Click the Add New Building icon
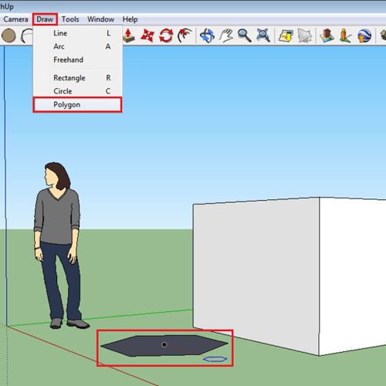This screenshot has height=386, width=386. tap(327, 36)
